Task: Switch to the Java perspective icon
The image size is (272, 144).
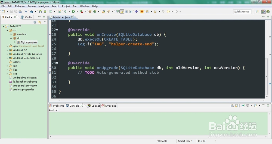Action: 264,12
